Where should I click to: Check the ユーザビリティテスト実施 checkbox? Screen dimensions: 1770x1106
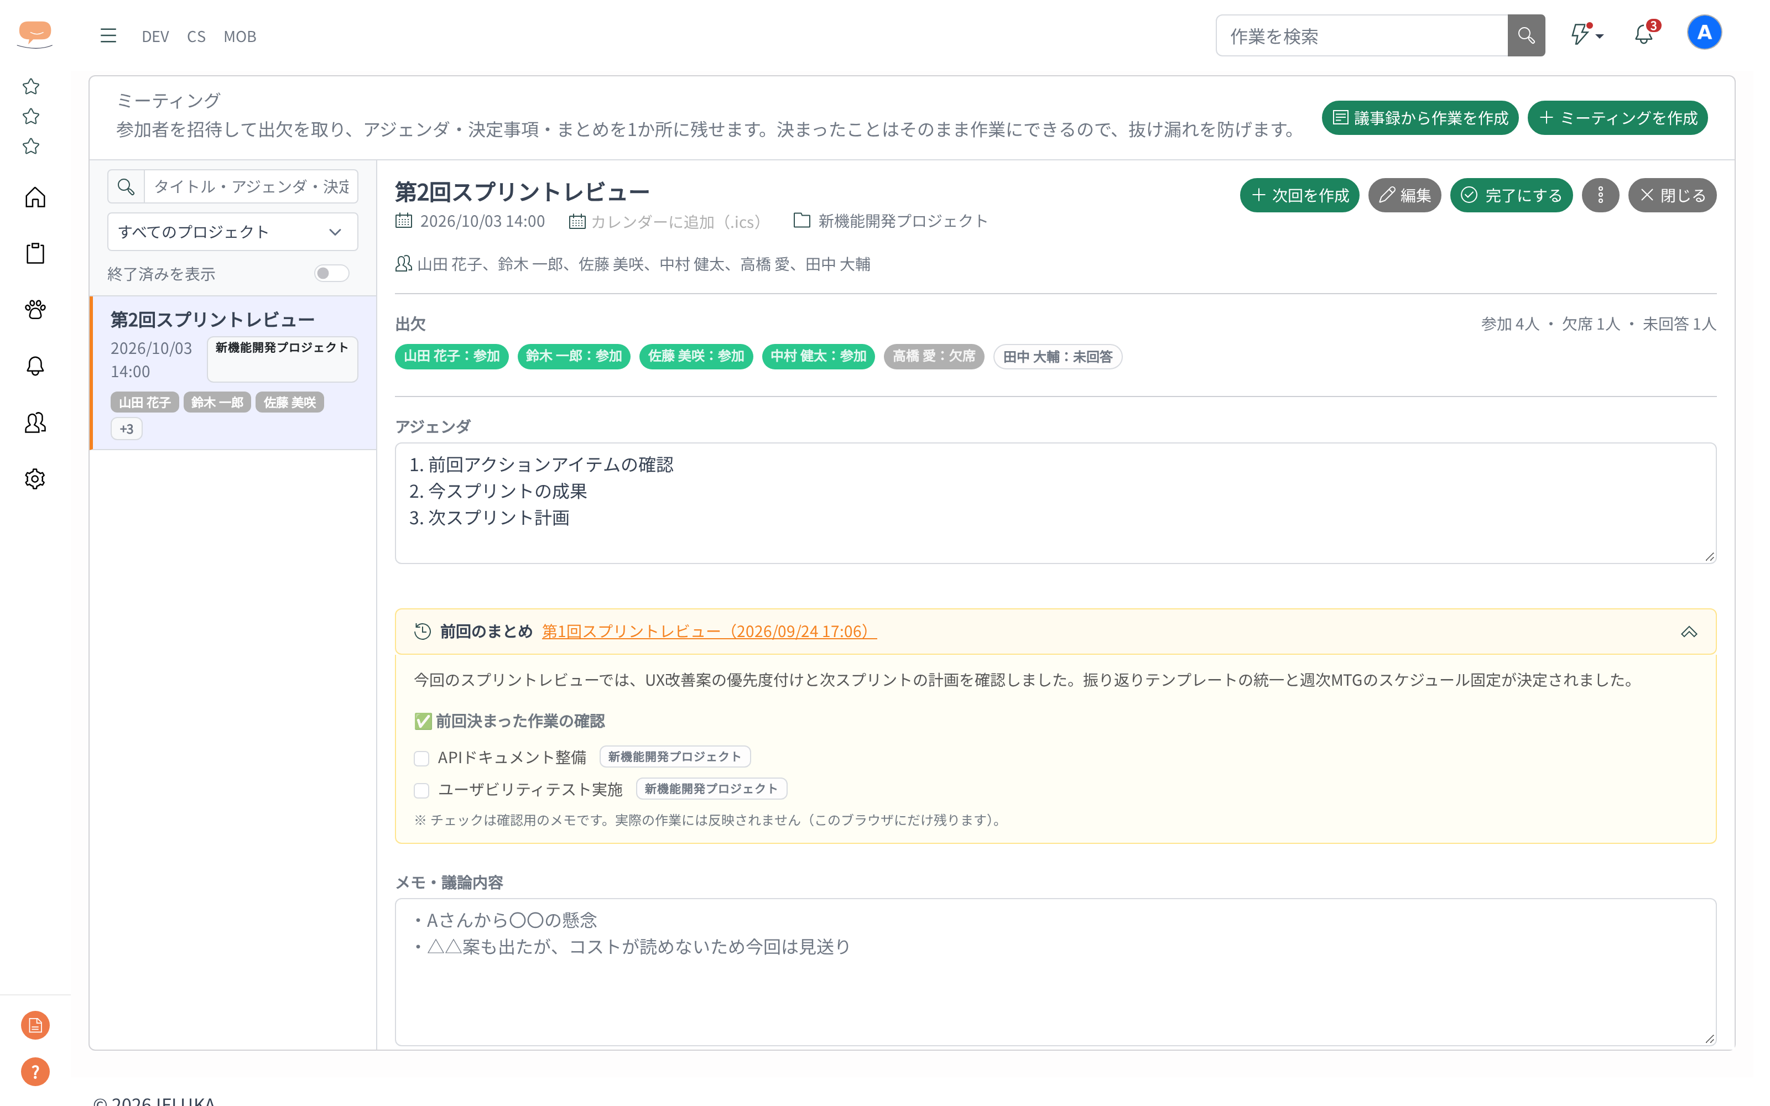pos(421,791)
